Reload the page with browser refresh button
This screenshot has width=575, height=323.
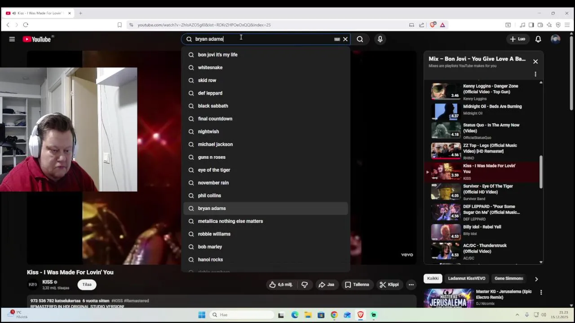(26, 25)
